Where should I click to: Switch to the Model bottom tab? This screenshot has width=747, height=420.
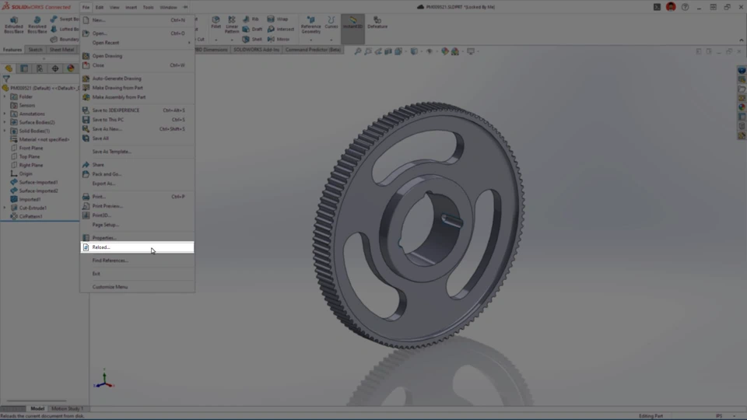point(37,408)
